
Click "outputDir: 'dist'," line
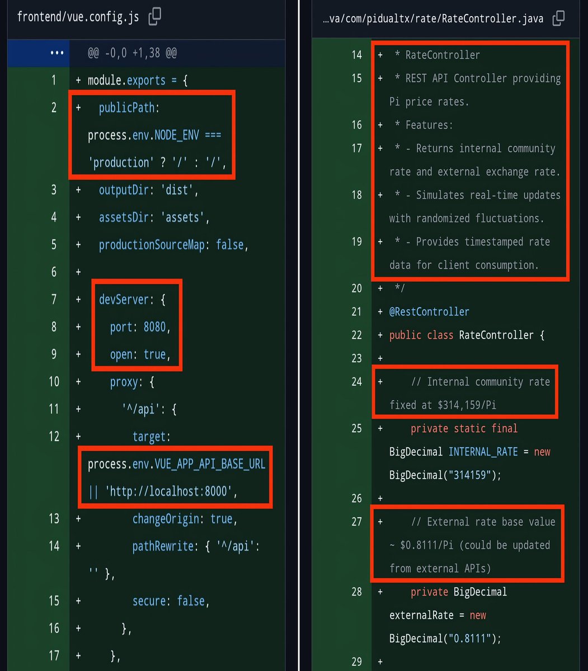pos(149,190)
